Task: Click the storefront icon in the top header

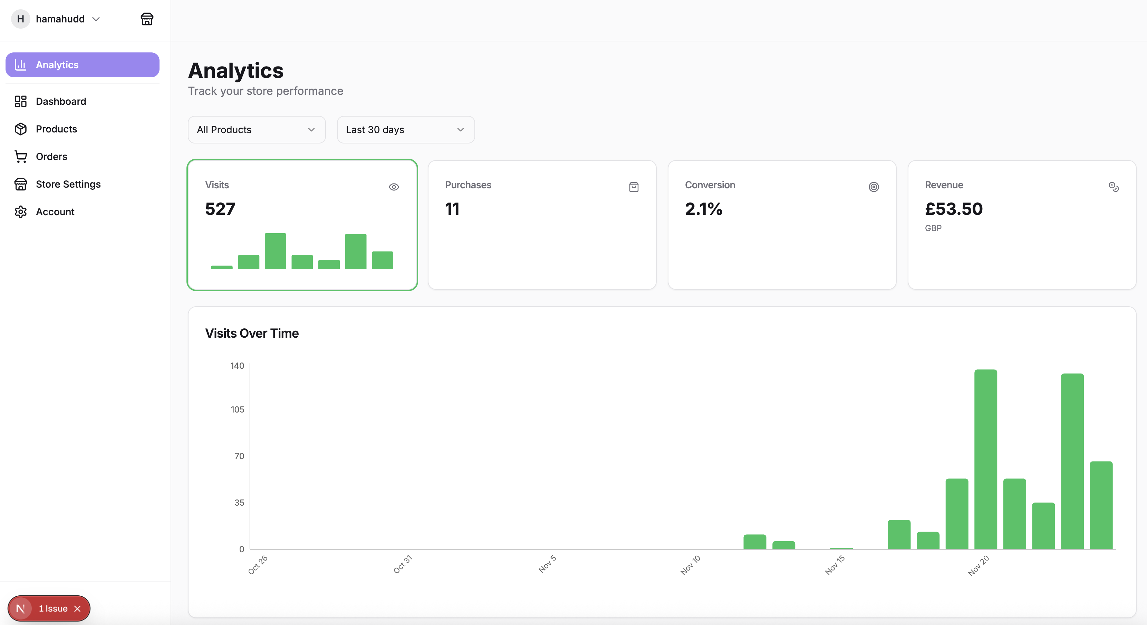Action: (x=147, y=19)
